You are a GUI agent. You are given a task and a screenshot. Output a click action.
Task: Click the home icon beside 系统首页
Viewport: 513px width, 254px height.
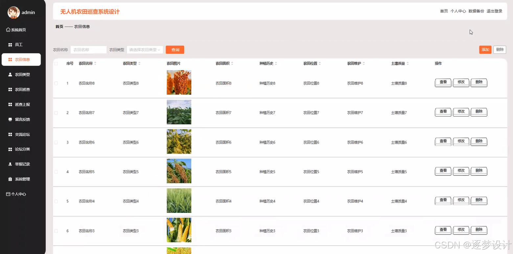(x=8, y=30)
